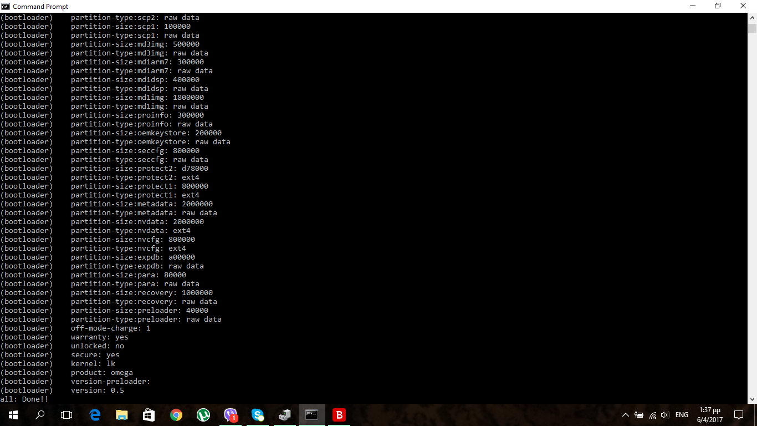Image resolution: width=757 pixels, height=426 pixels.
Task: Click the 'partition-size:oemkeystore: 200000' line
Action: point(146,133)
